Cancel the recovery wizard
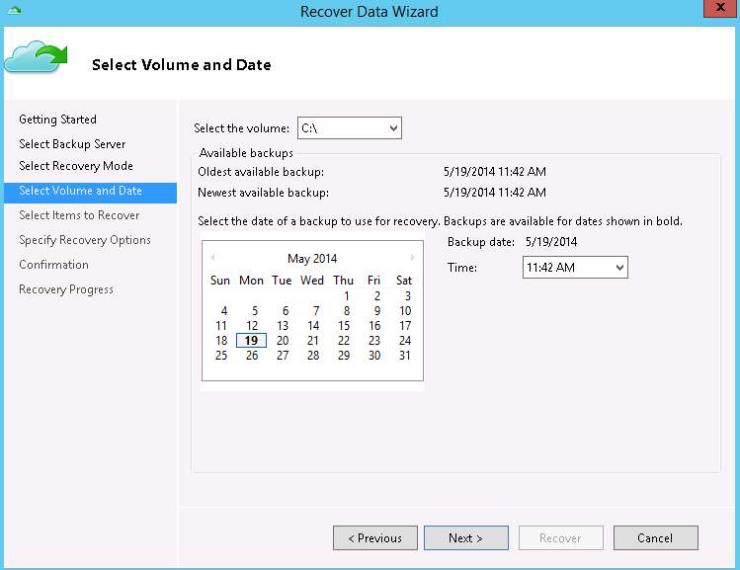The width and height of the screenshot is (740, 570). click(655, 538)
